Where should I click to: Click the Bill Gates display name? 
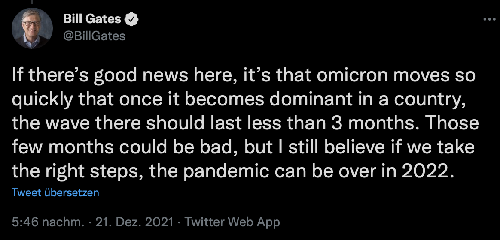click(x=92, y=19)
